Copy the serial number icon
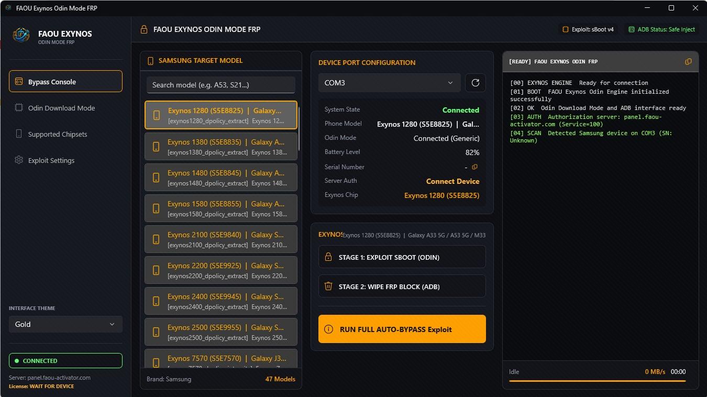707x397 pixels. [x=475, y=167]
